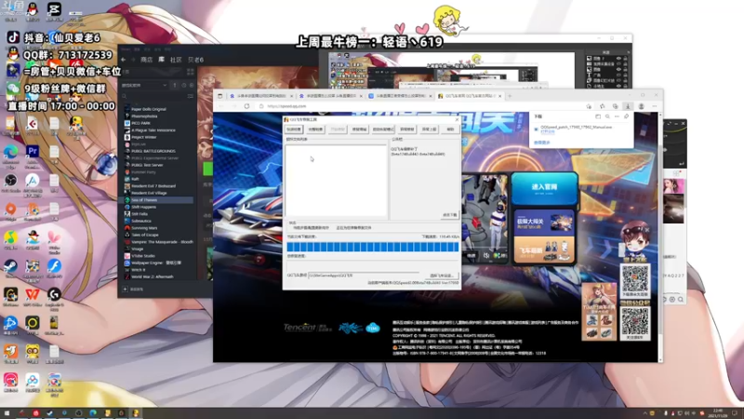Switch to the third browser tab
This screenshot has height=419, width=744.
[400, 96]
